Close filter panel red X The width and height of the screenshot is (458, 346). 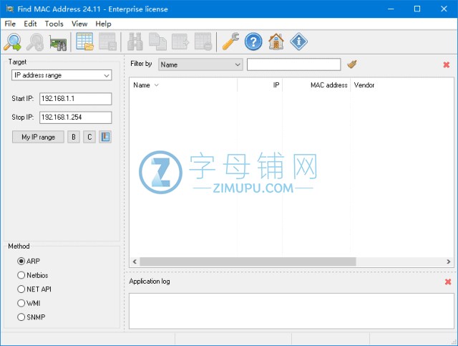(x=447, y=64)
